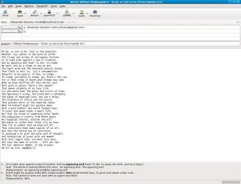
Task: Click the underlined word "undiscover'd"
Action: 15,117
